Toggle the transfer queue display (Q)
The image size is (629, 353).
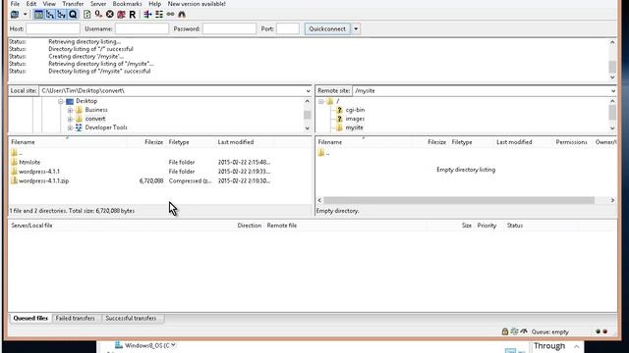coord(73,15)
